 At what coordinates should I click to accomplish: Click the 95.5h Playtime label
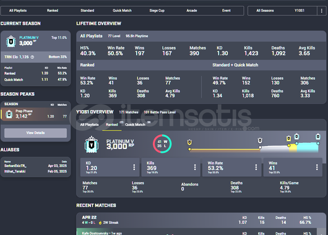click(x=137, y=36)
